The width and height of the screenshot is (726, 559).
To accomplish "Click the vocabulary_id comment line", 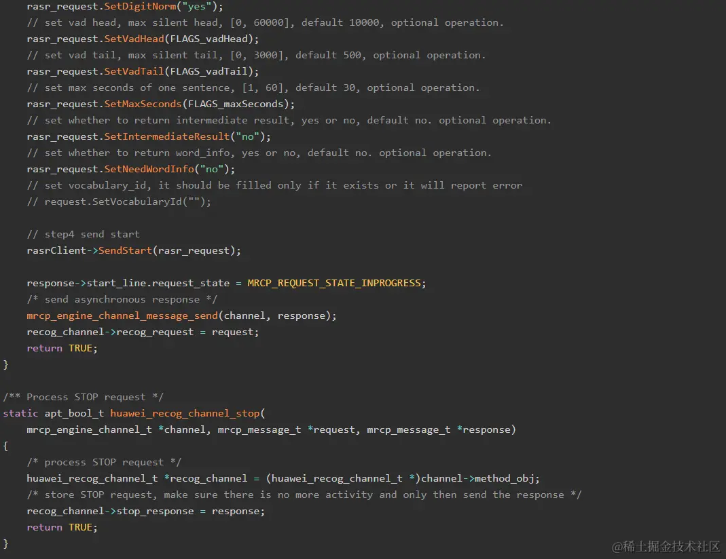I will coord(274,186).
